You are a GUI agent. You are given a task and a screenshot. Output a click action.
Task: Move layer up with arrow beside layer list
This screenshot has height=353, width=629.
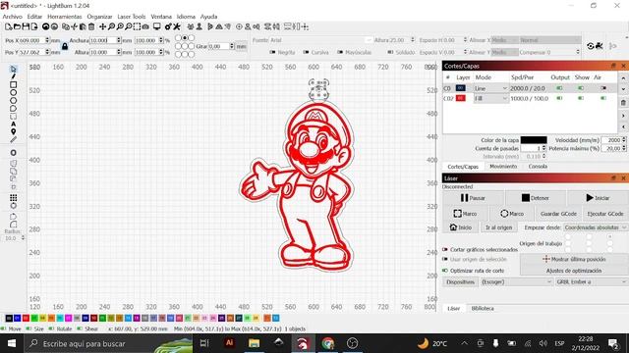click(x=623, y=78)
